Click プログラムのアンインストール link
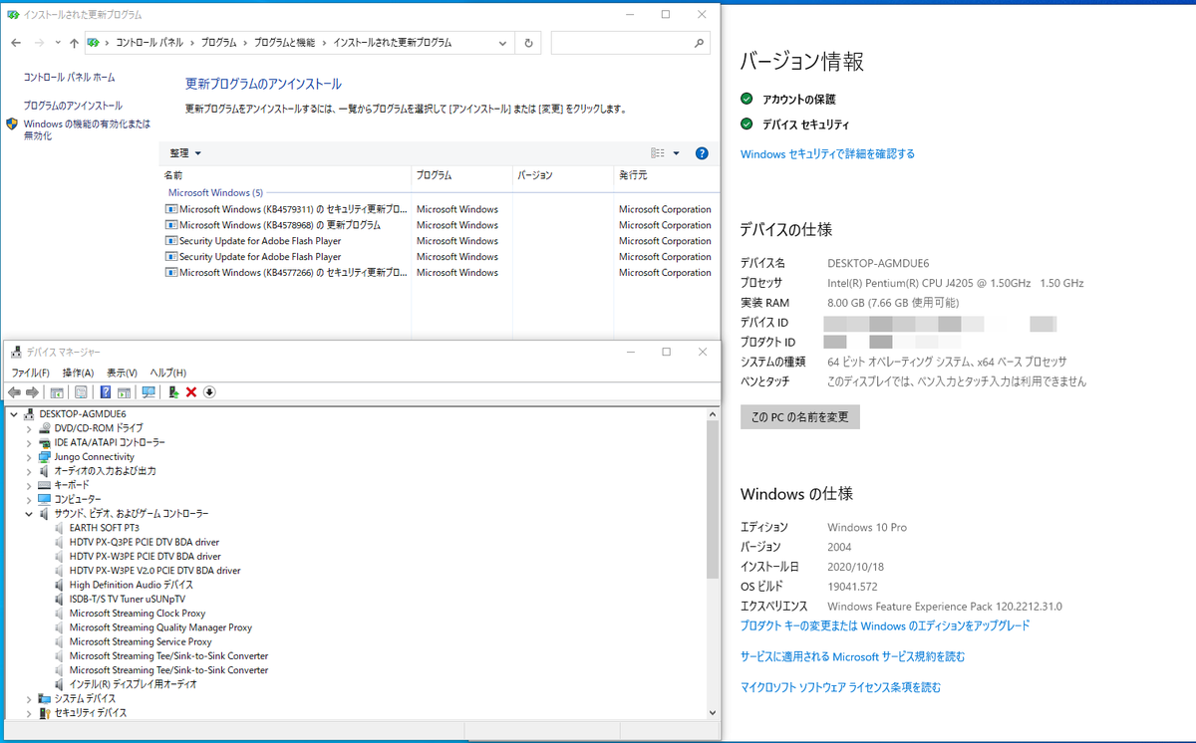The width and height of the screenshot is (1196, 743). tap(73, 106)
